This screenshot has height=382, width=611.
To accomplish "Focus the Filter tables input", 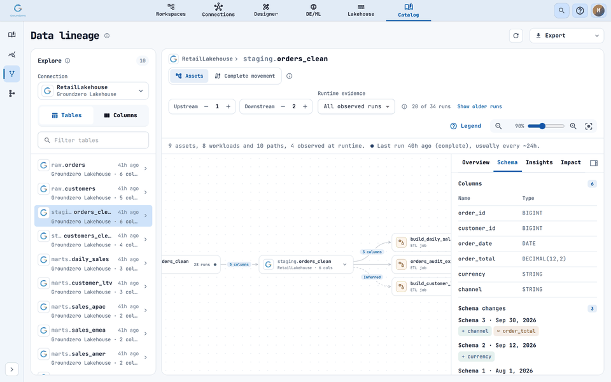I will coord(93,140).
